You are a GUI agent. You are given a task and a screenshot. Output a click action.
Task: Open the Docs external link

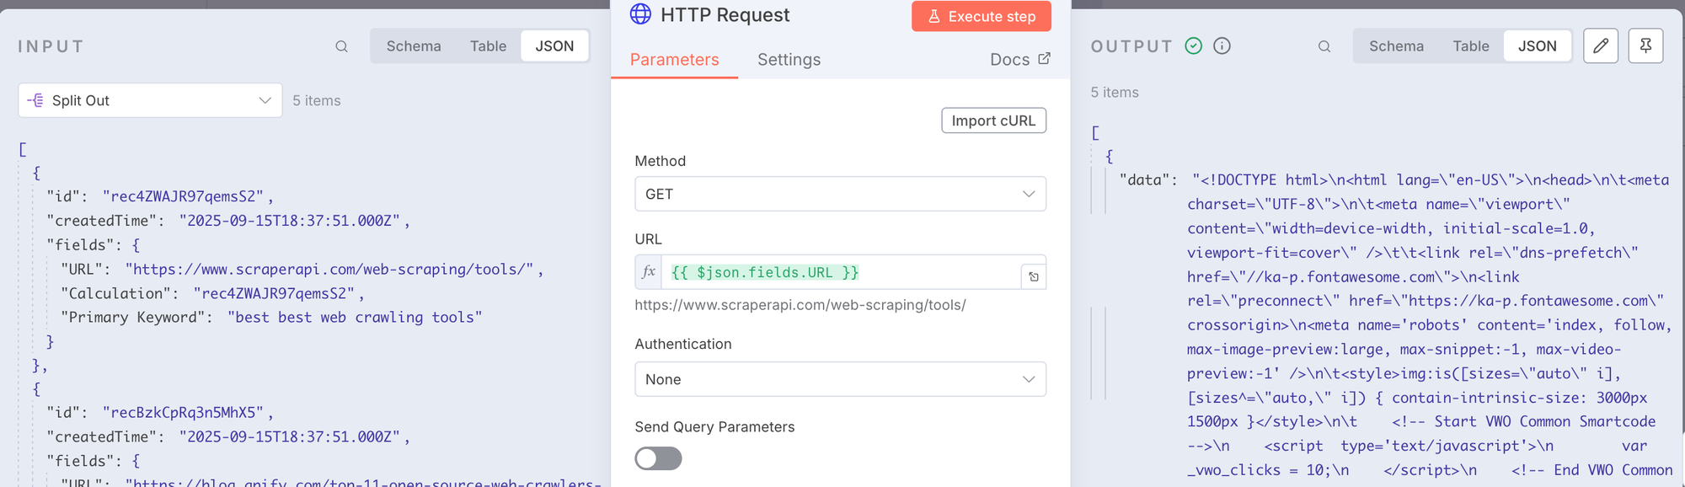[1019, 59]
